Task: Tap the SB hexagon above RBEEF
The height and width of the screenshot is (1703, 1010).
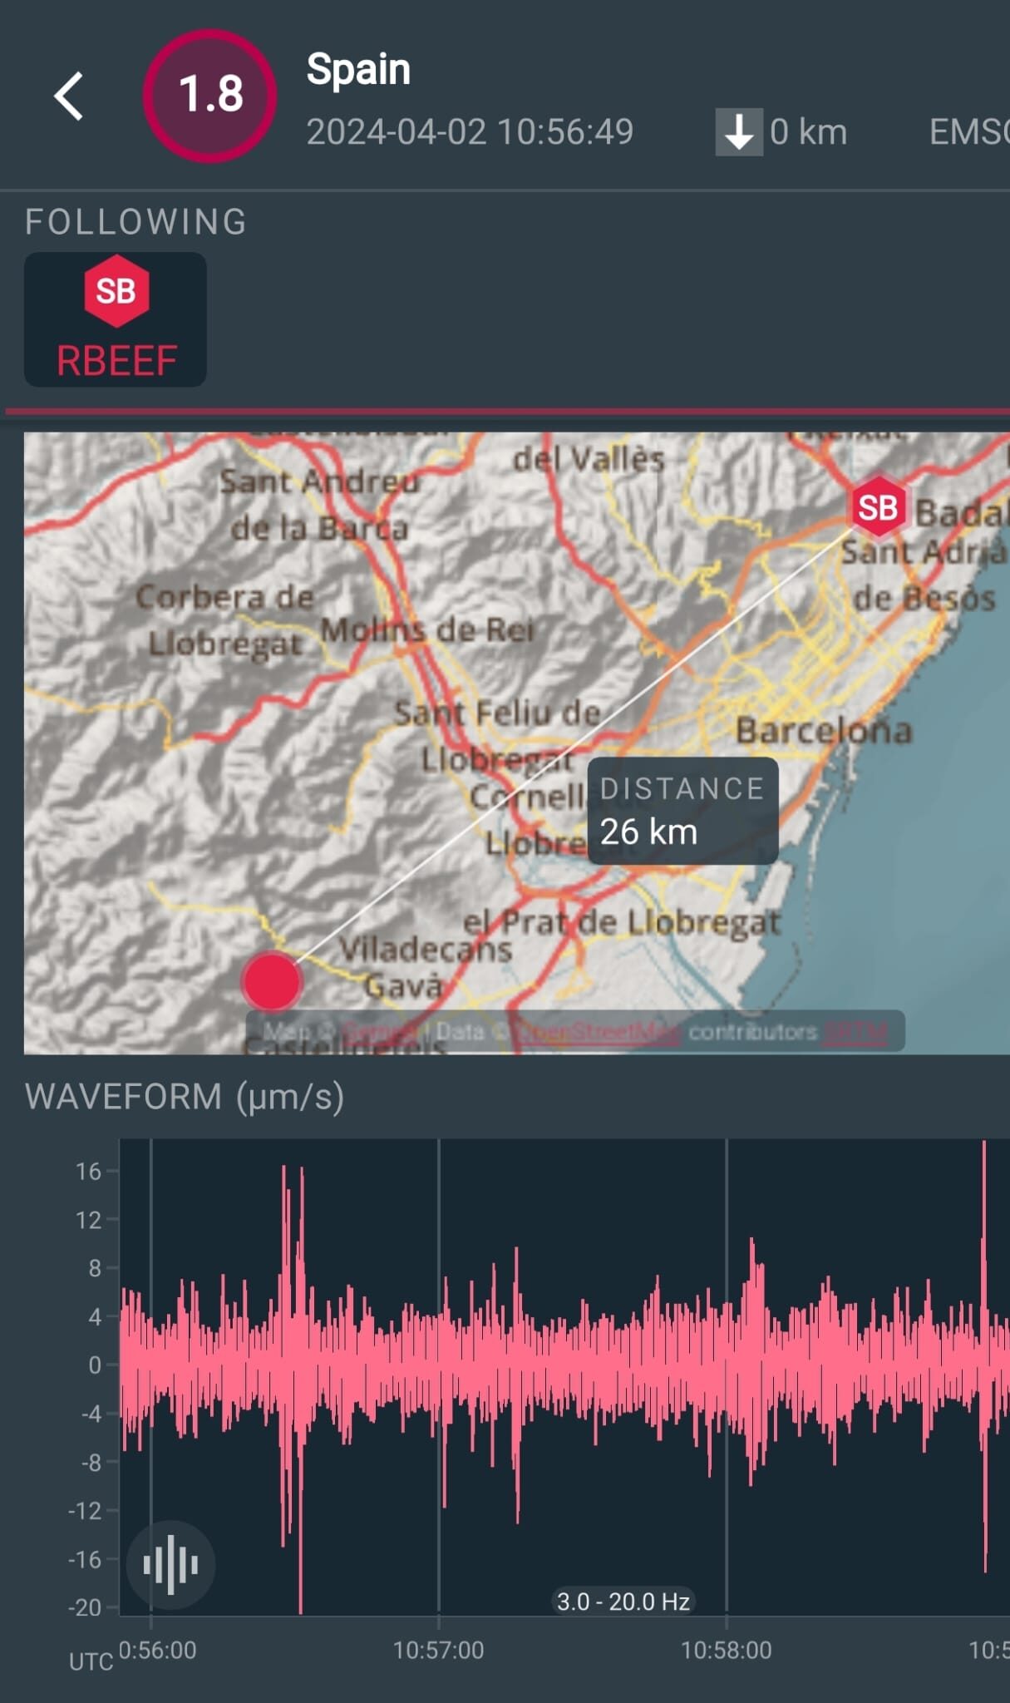Action: (x=116, y=291)
